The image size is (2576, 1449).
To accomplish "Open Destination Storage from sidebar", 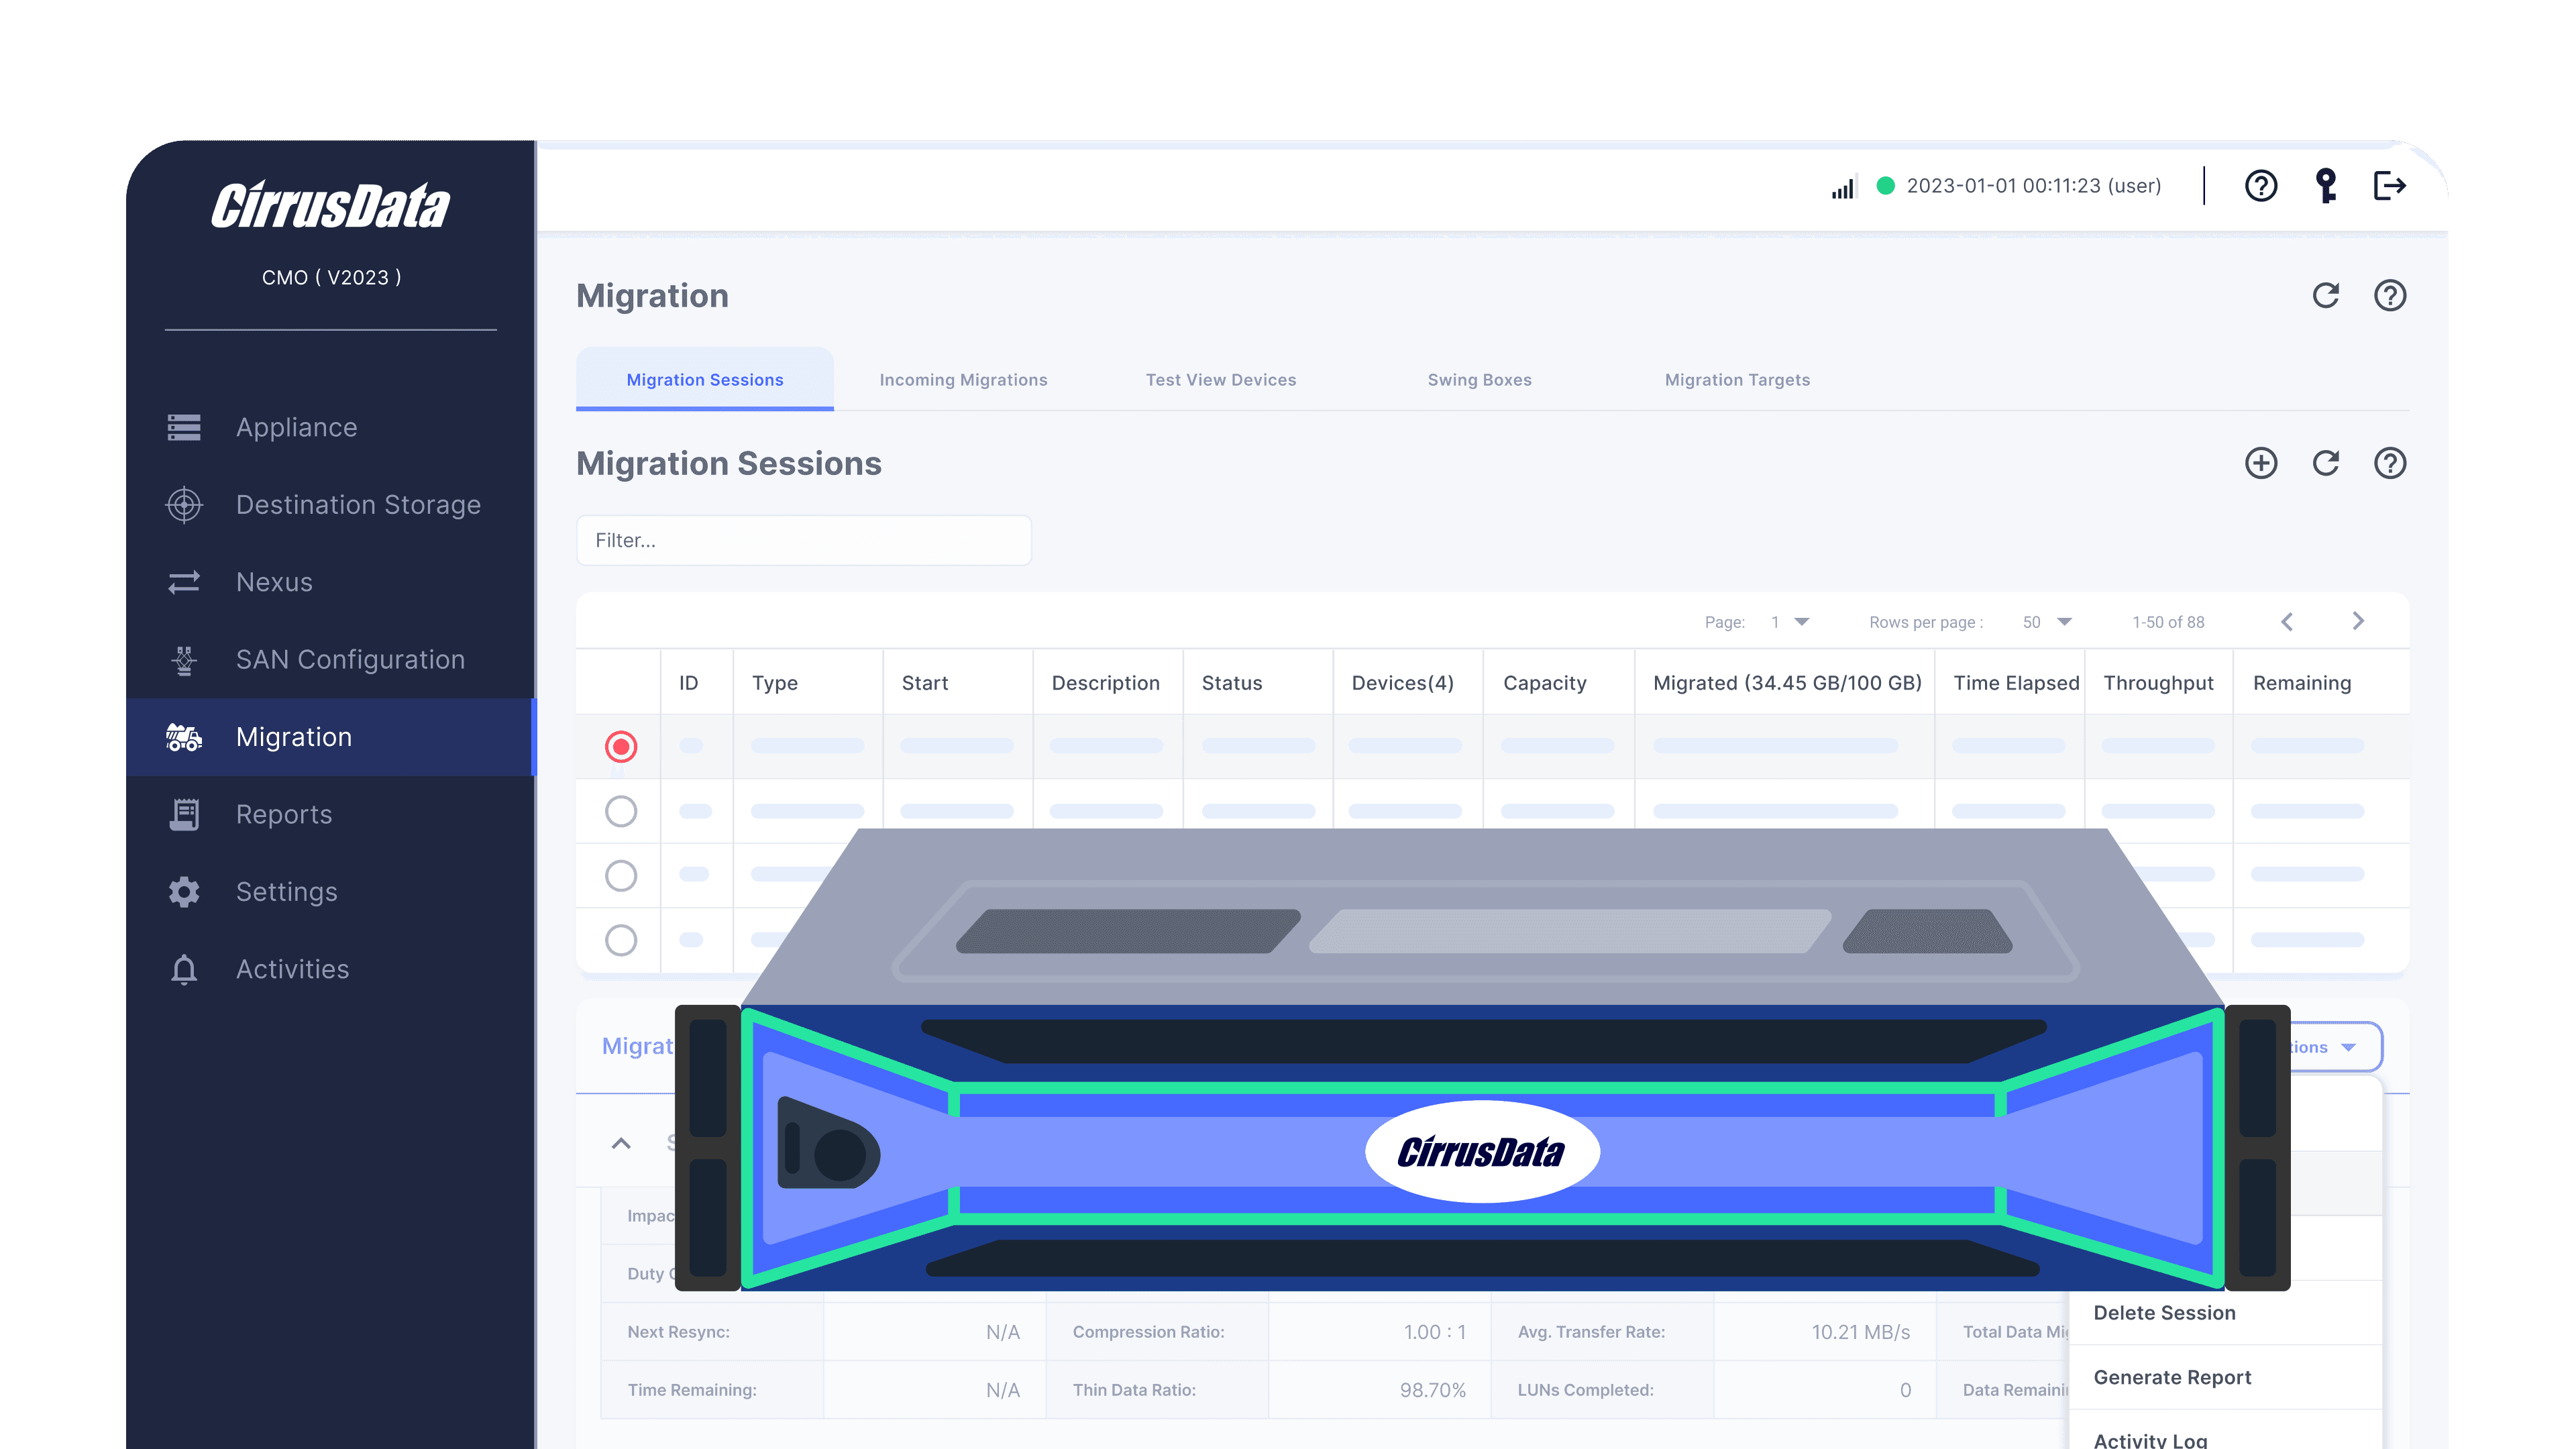I will (x=357, y=505).
